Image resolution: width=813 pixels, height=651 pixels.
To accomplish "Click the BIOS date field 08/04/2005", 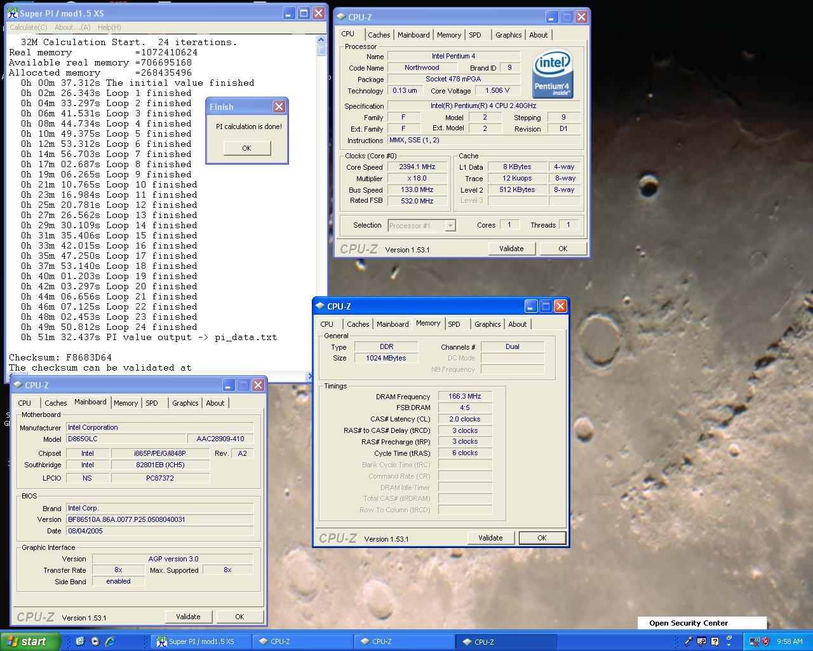I will pos(159,531).
